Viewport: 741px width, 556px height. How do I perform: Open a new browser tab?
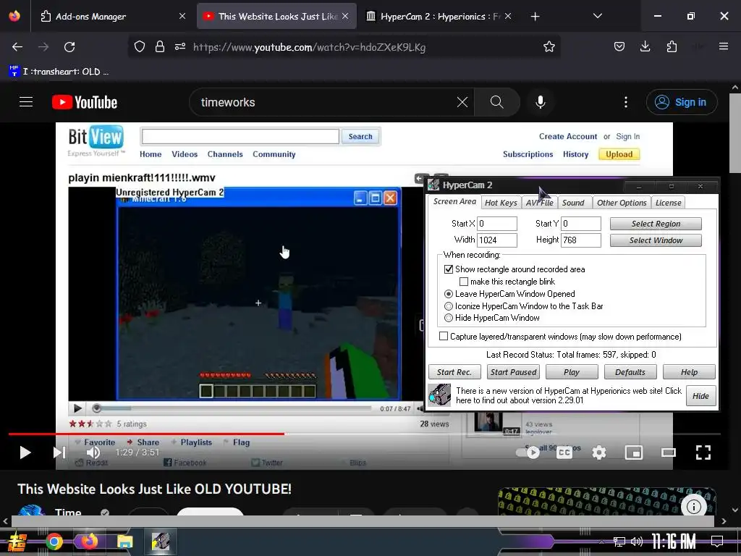tap(535, 17)
